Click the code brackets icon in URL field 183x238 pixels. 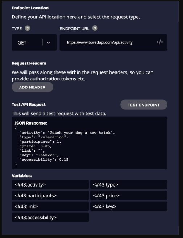tap(160, 42)
